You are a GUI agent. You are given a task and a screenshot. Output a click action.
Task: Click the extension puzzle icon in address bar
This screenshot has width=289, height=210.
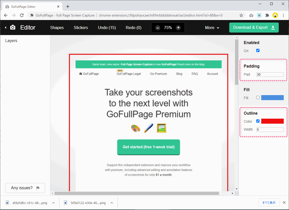click(x=32, y=15)
